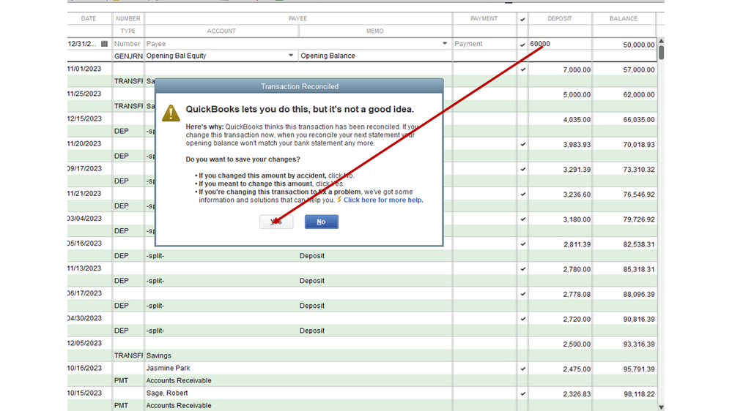This screenshot has width=732, height=411.
Task: Toggle cleared checkmark on the 7,000.00 deposit row
Action: pos(523,69)
